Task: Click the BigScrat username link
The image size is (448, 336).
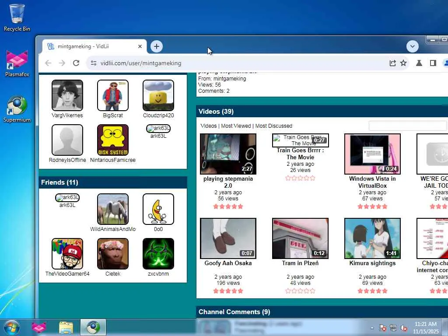Action: [112, 115]
